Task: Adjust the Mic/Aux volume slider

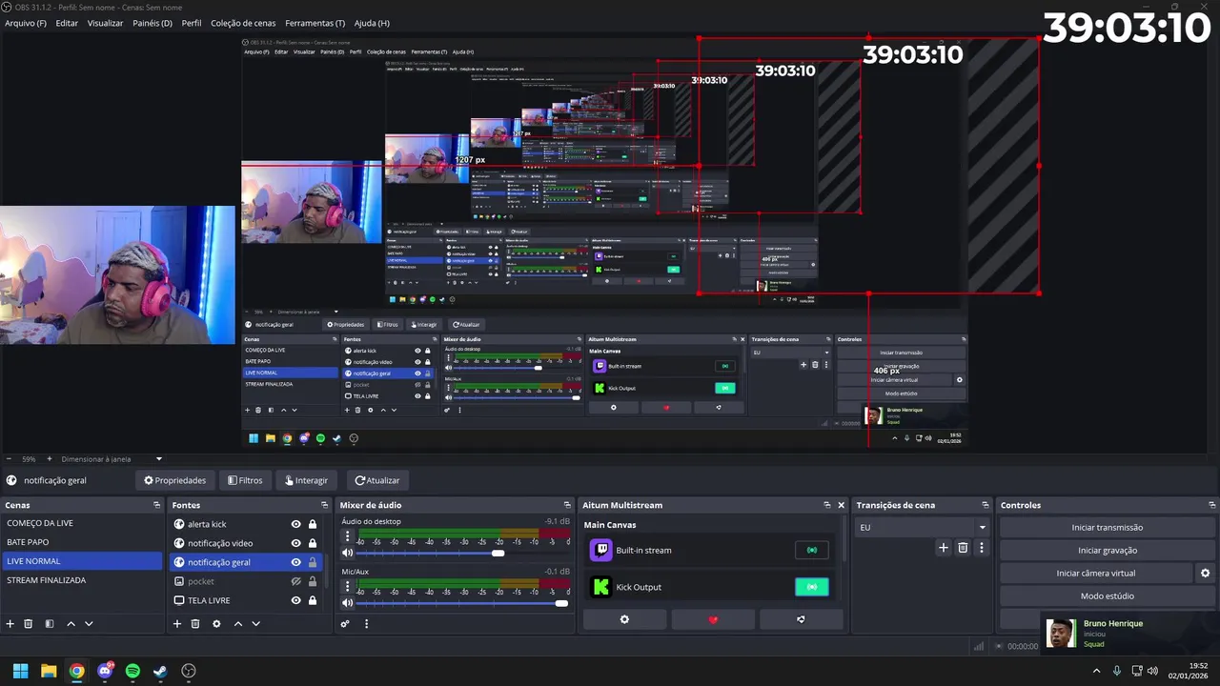Action: click(x=463, y=603)
